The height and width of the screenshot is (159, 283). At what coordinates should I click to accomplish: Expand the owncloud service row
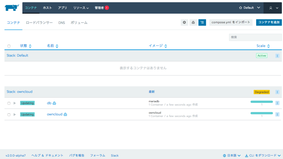click(x=15, y=115)
